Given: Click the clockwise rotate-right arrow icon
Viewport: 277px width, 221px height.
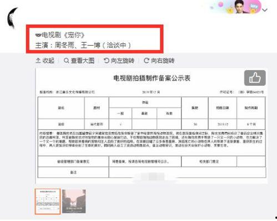Looking at the screenshot, I should (147, 61).
